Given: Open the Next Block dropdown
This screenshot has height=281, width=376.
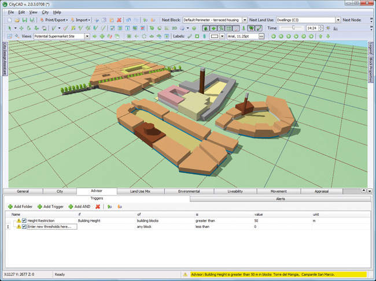Looking at the screenshot, I should (245, 20).
